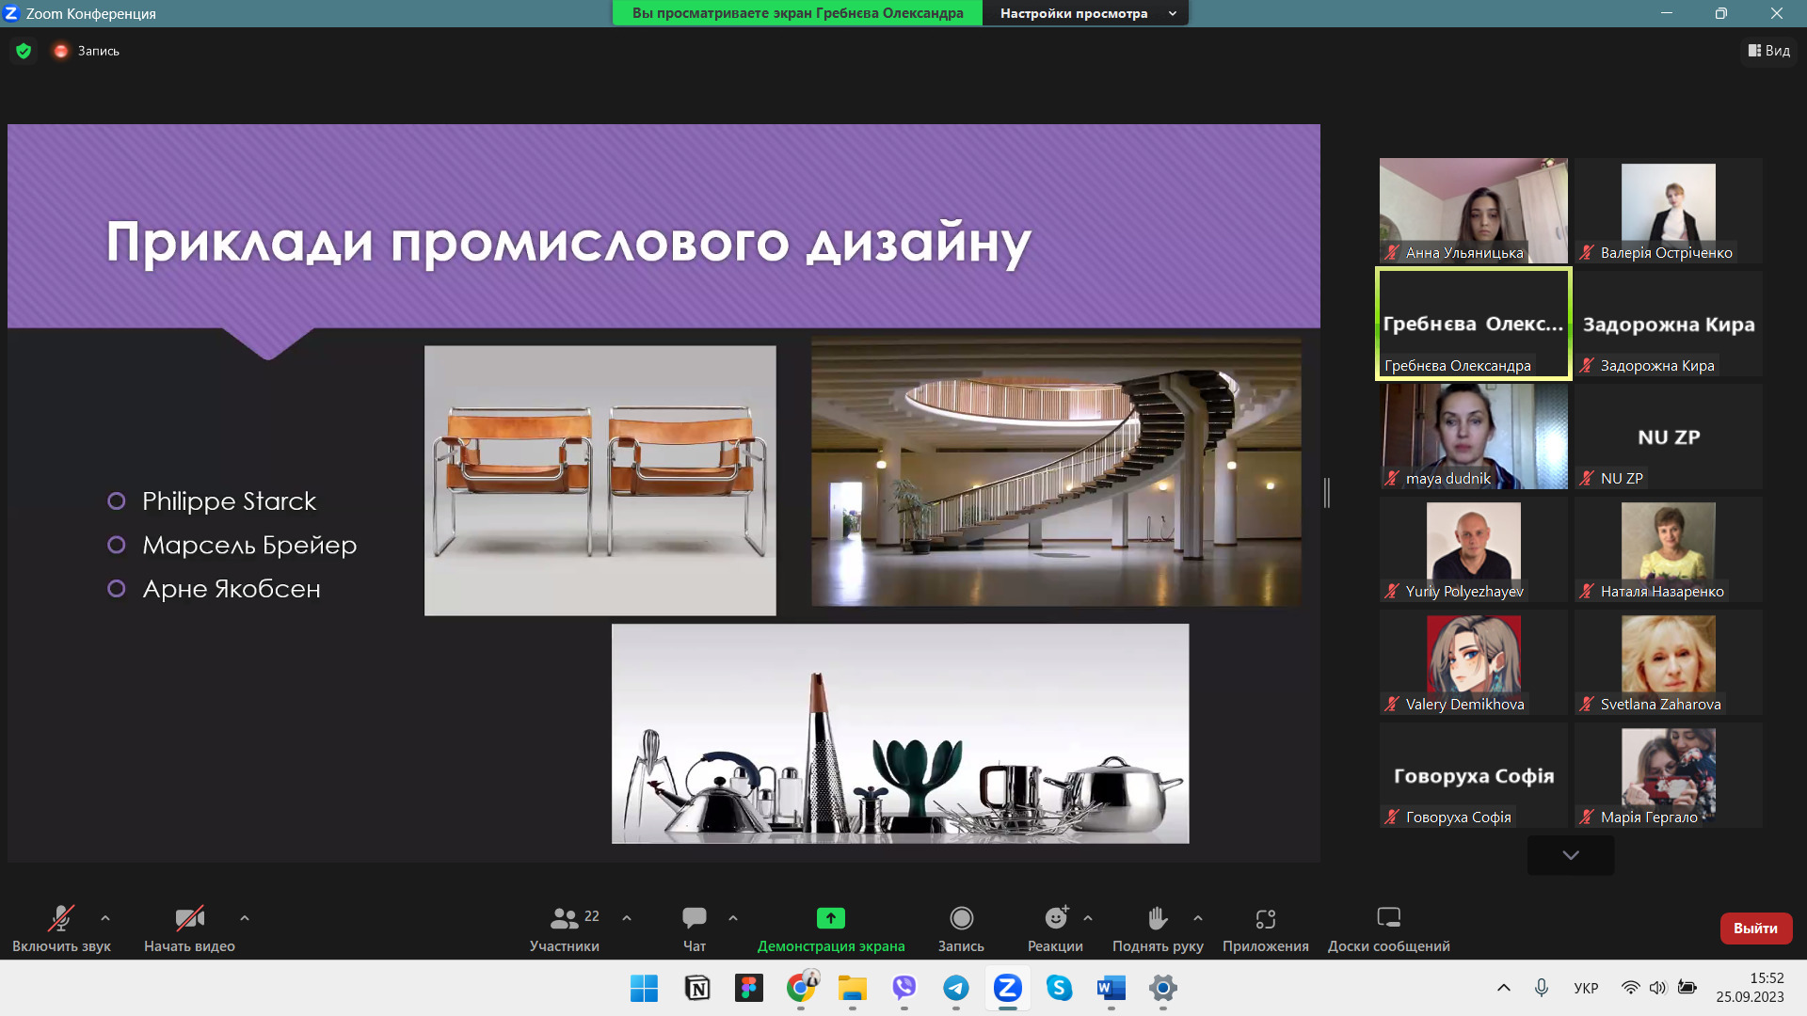This screenshot has width=1807, height=1016.
Task: Open Telegram from the Windows taskbar
Action: [955, 988]
